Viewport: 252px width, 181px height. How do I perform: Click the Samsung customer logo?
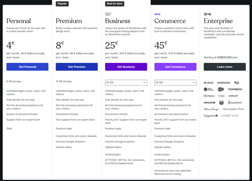click(224, 83)
